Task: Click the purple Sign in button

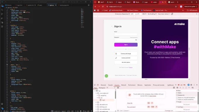Action: tap(126, 45)
